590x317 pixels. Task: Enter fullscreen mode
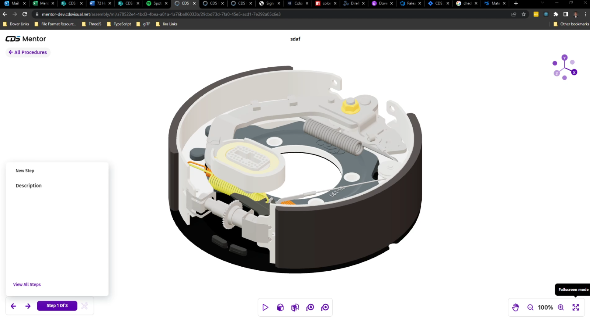pyautogui.click(x=576, y=307)
